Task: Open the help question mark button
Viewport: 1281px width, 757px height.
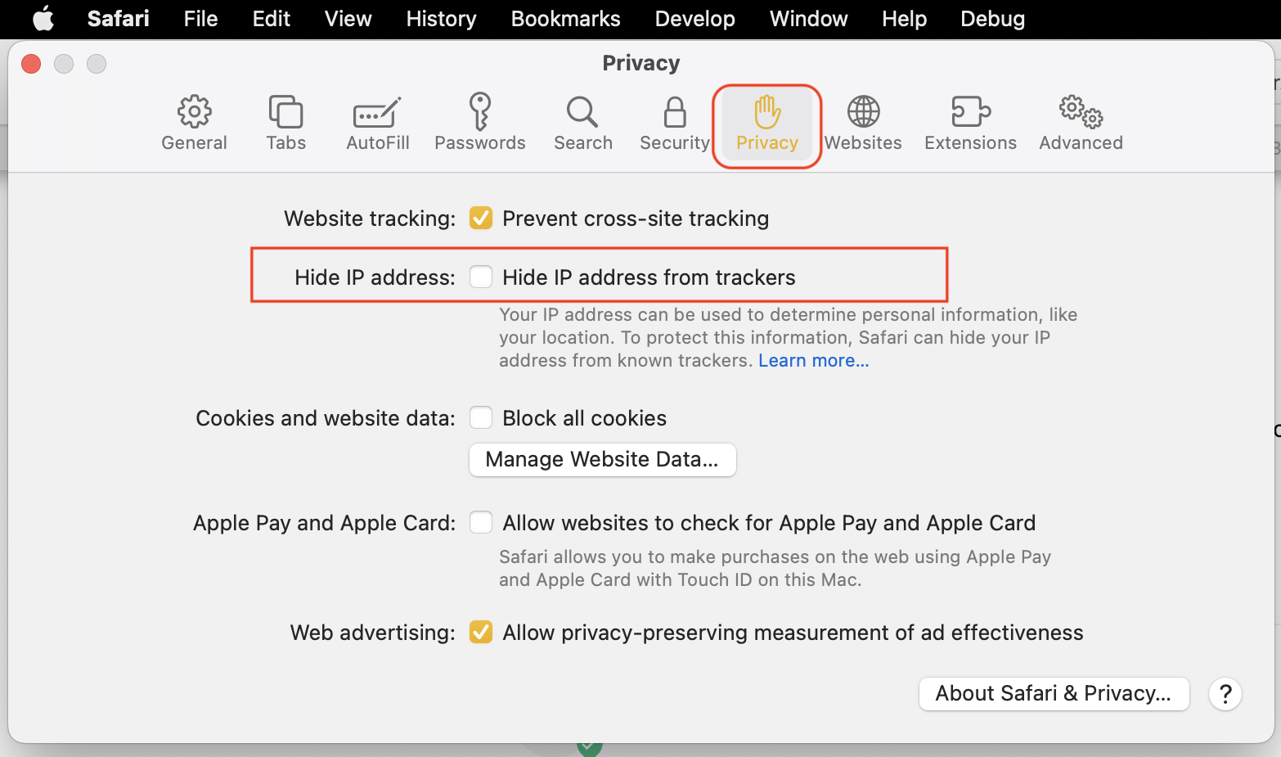Action: click(1225, 694)
